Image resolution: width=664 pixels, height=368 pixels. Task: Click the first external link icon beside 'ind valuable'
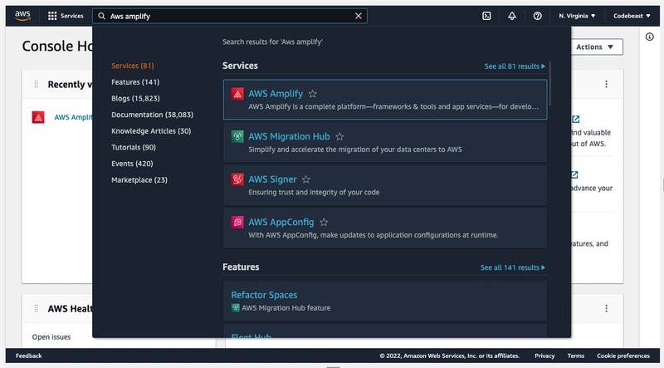pos(575,119)
